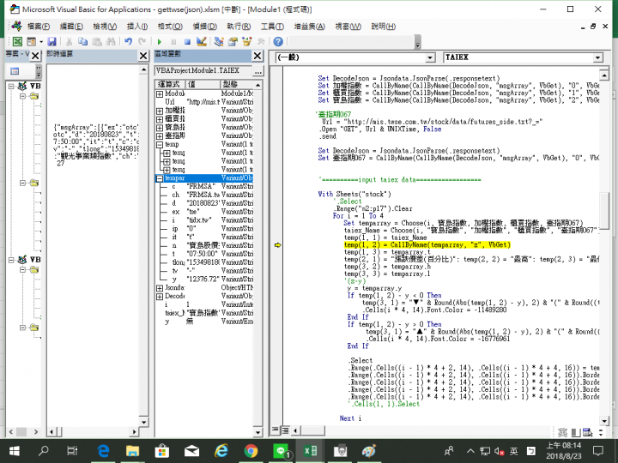Select the "FRMSA" value row for c

(x=204, y=187)
